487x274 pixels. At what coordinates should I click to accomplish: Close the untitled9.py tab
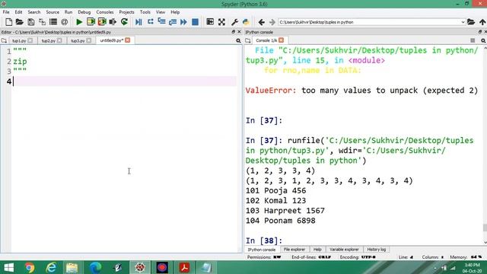coord(128,40)
